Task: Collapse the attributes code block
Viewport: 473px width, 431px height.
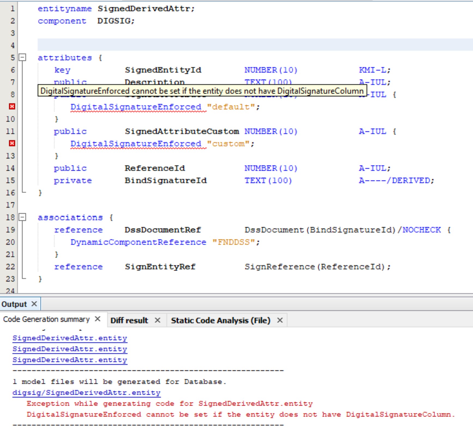Action: 22,57
